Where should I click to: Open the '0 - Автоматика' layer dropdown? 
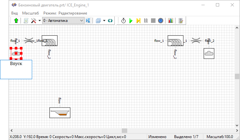63,21
